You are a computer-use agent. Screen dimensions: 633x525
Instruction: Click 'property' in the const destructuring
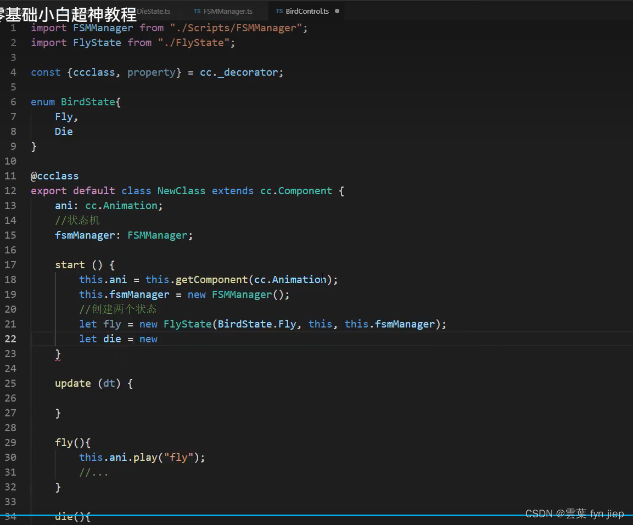(x=152, y=72)
